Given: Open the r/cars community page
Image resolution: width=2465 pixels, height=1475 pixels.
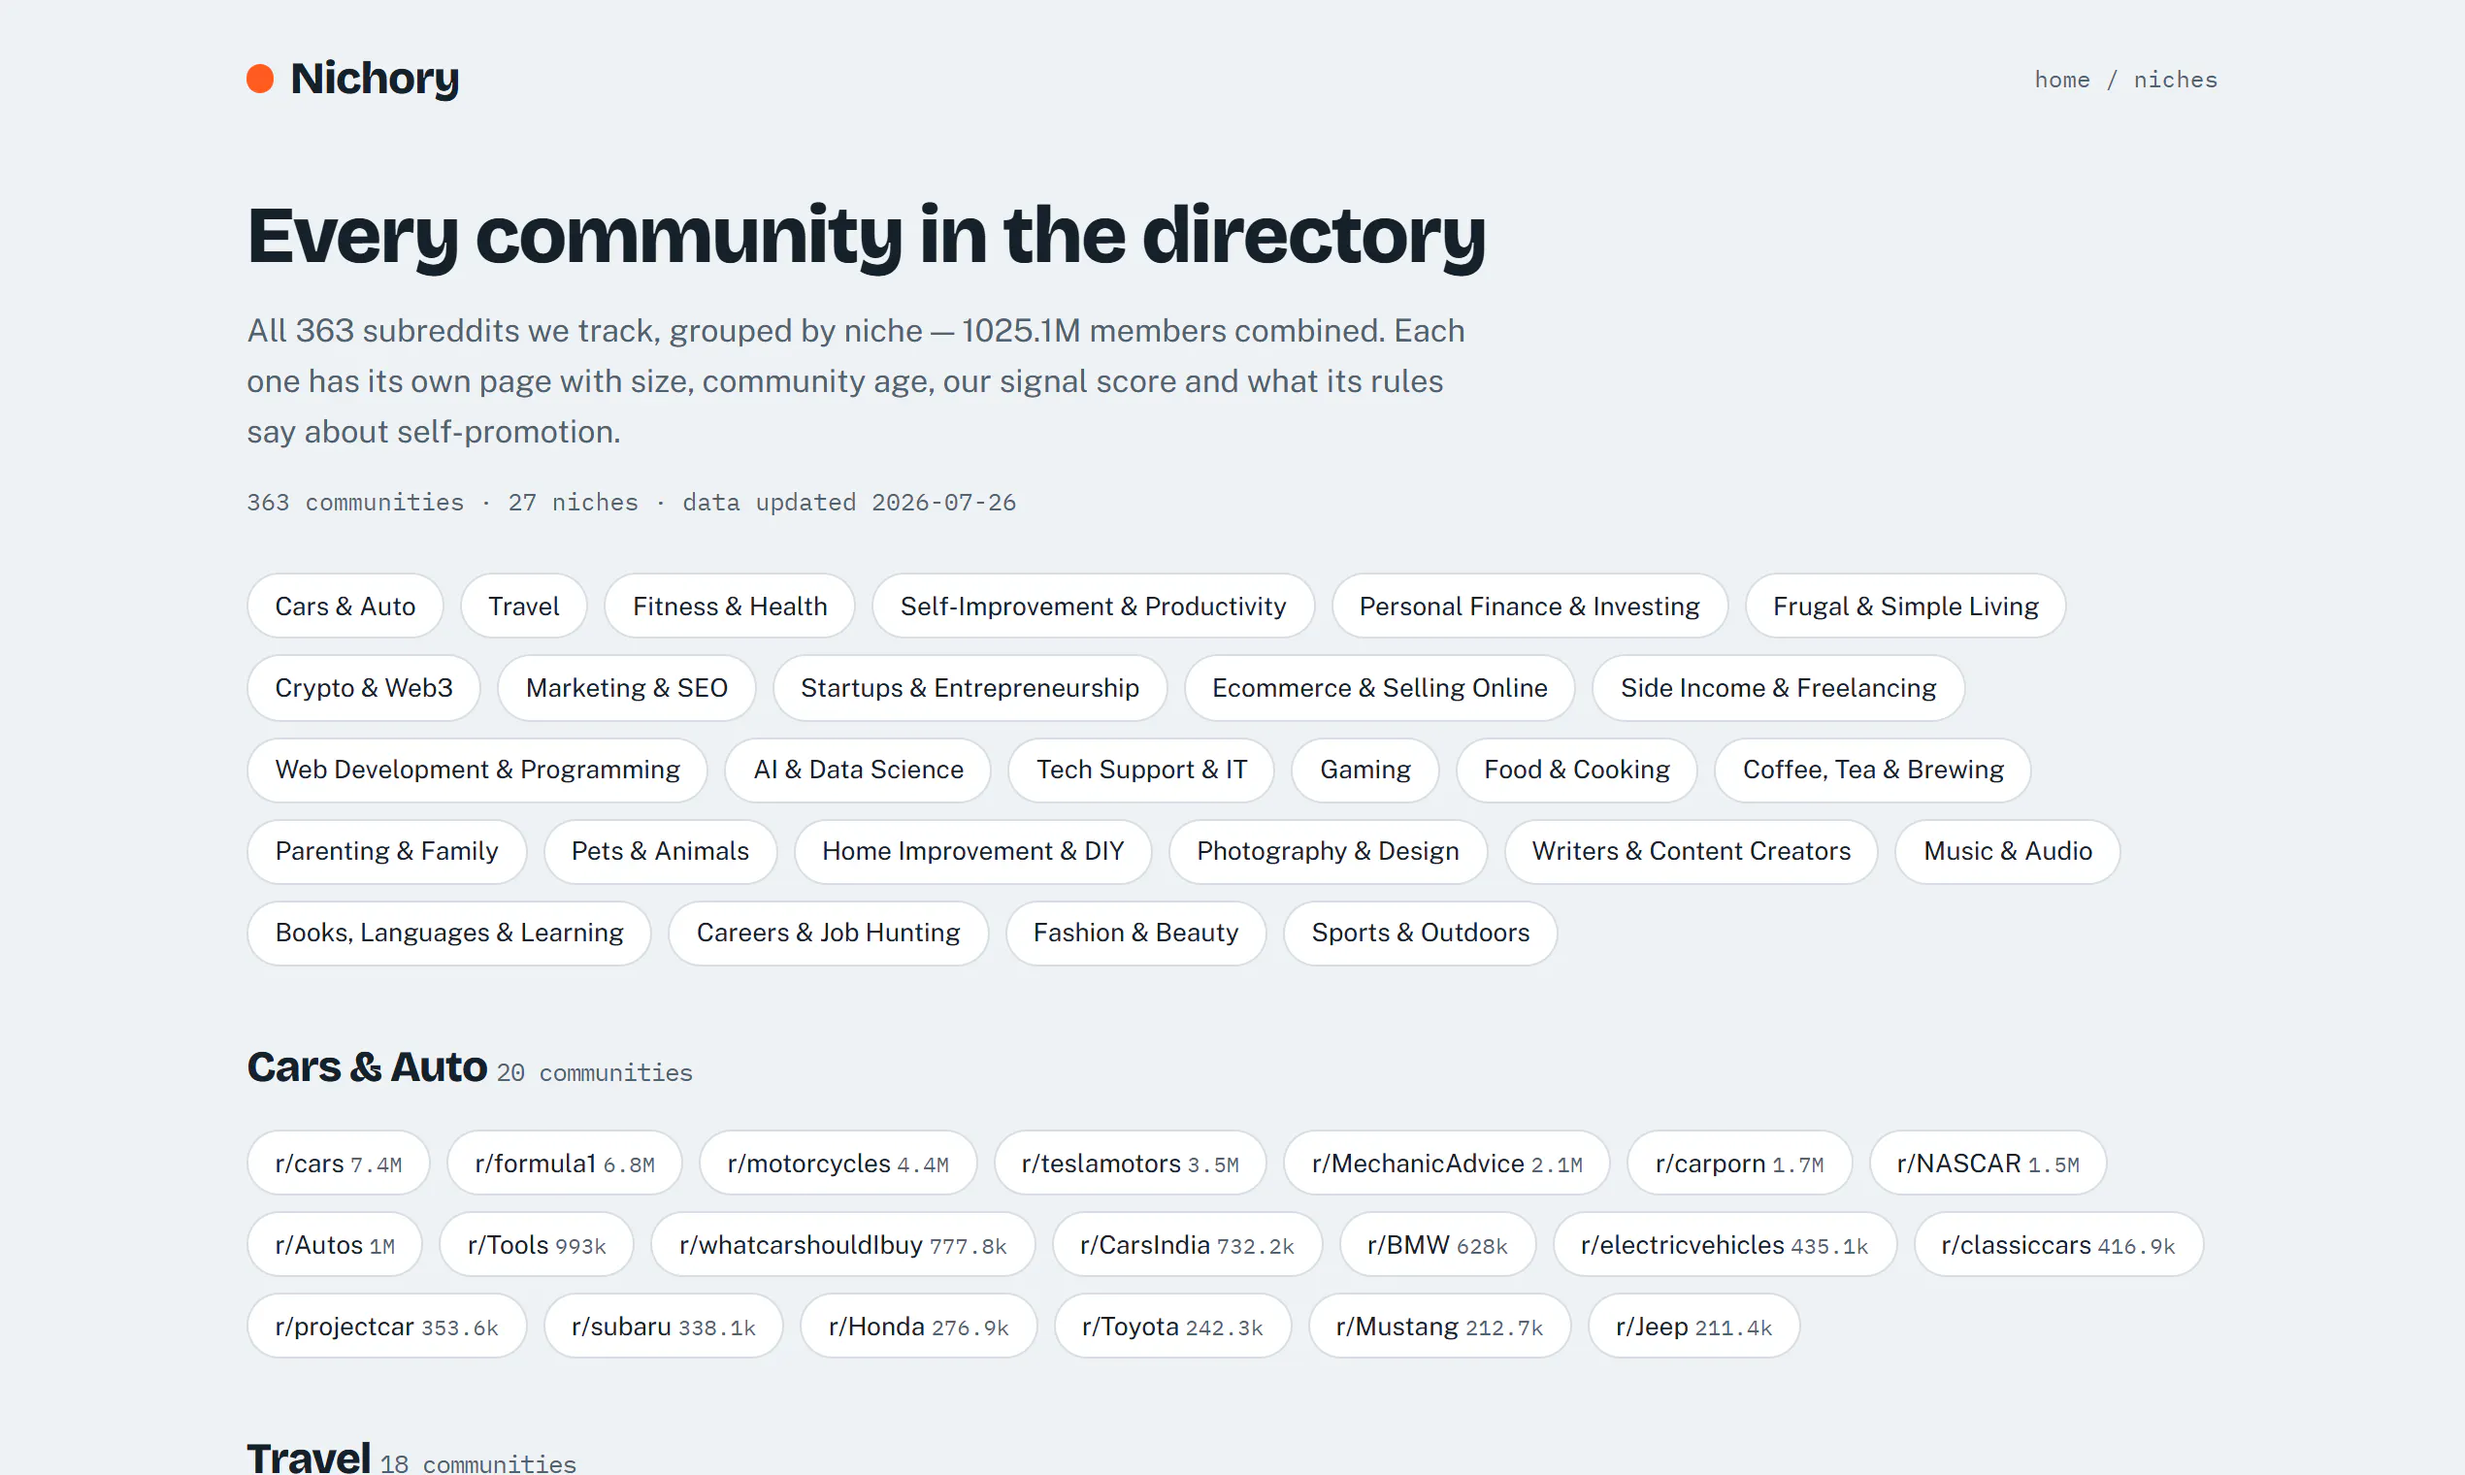Looking at the screenshot, I should click(338, 1163).
